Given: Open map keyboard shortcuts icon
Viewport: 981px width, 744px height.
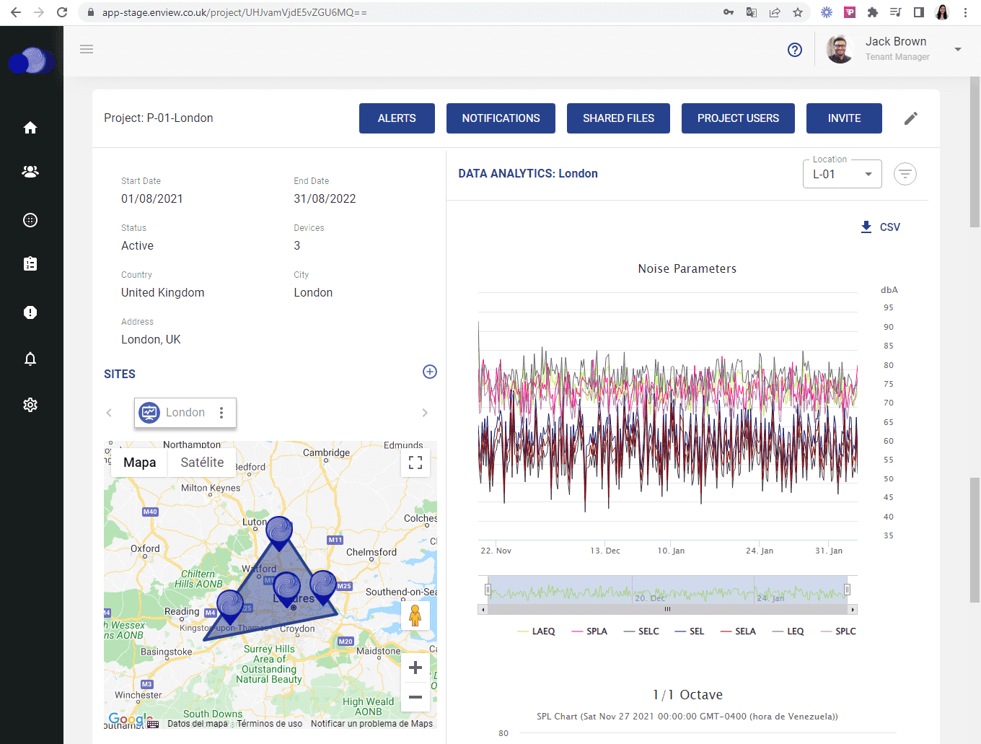Looking at the screenshot, I should [153, 724].
